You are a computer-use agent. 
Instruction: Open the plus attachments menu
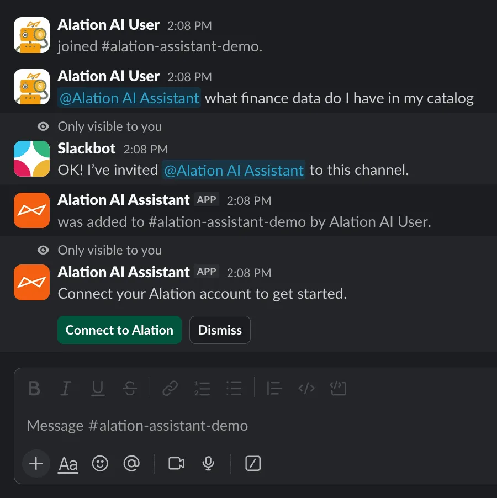point(35,464)
